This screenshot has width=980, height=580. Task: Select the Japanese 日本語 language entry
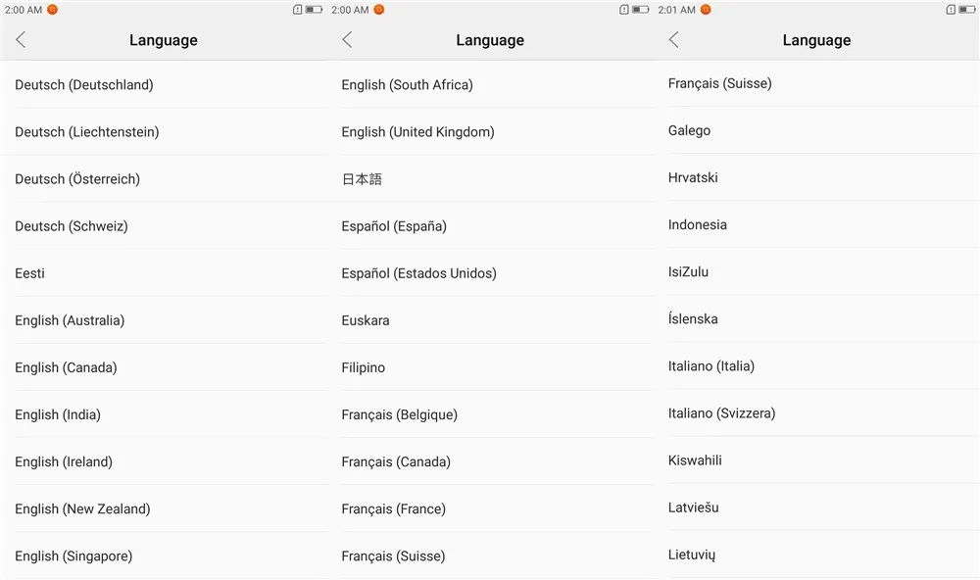tap(490, 178)
